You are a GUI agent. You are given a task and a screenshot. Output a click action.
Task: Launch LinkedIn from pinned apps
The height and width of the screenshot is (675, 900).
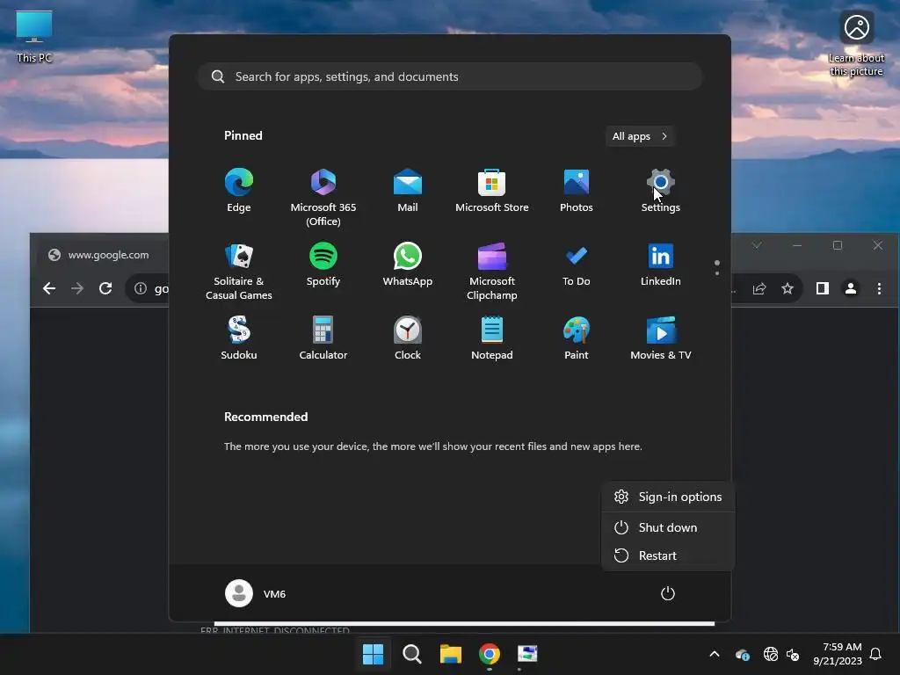pyautogui.click(x=661, y=265)
